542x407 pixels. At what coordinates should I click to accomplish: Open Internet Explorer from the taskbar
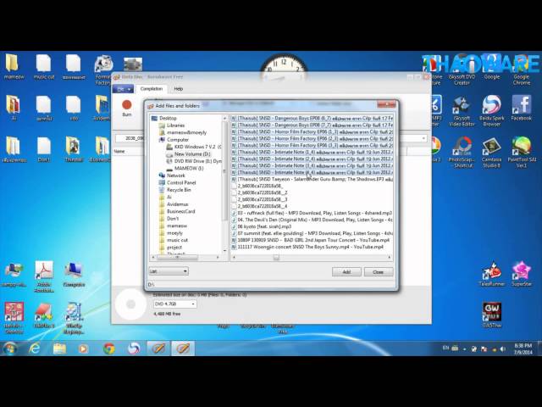34,348
